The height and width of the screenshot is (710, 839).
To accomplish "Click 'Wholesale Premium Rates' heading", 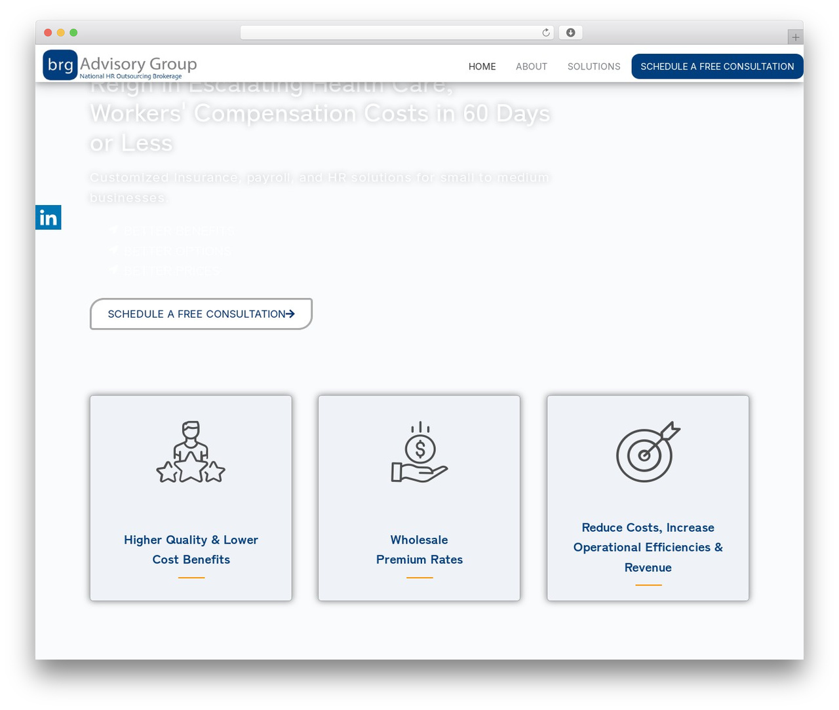I will [419, 550].
